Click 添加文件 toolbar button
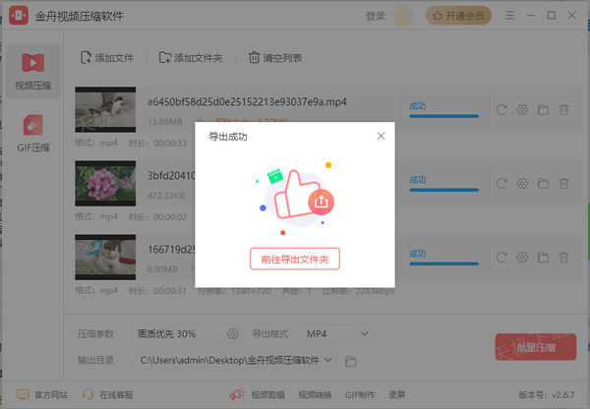 point(107,58)
